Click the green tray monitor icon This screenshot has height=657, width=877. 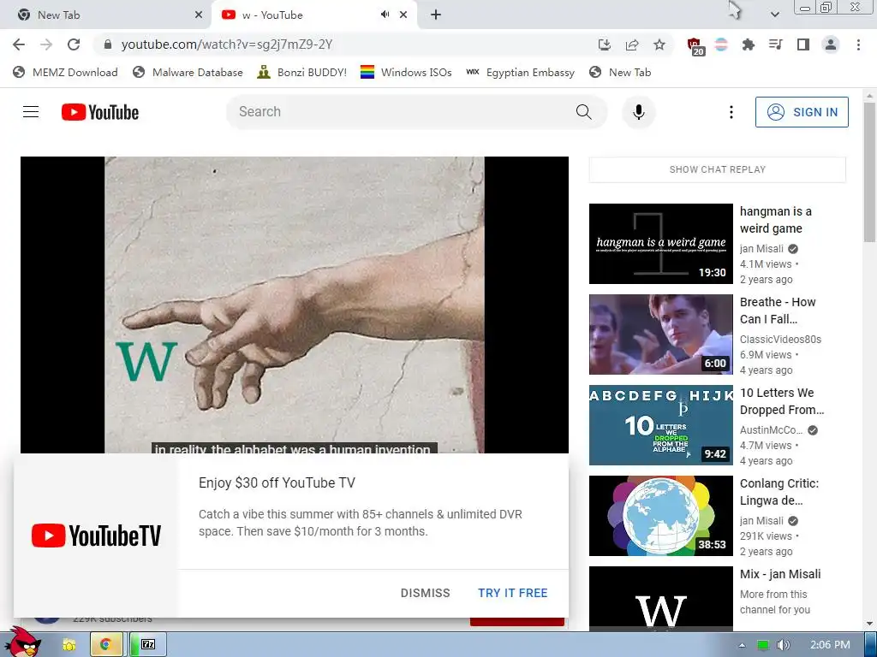pyautogui.click(x=763, y=645)
